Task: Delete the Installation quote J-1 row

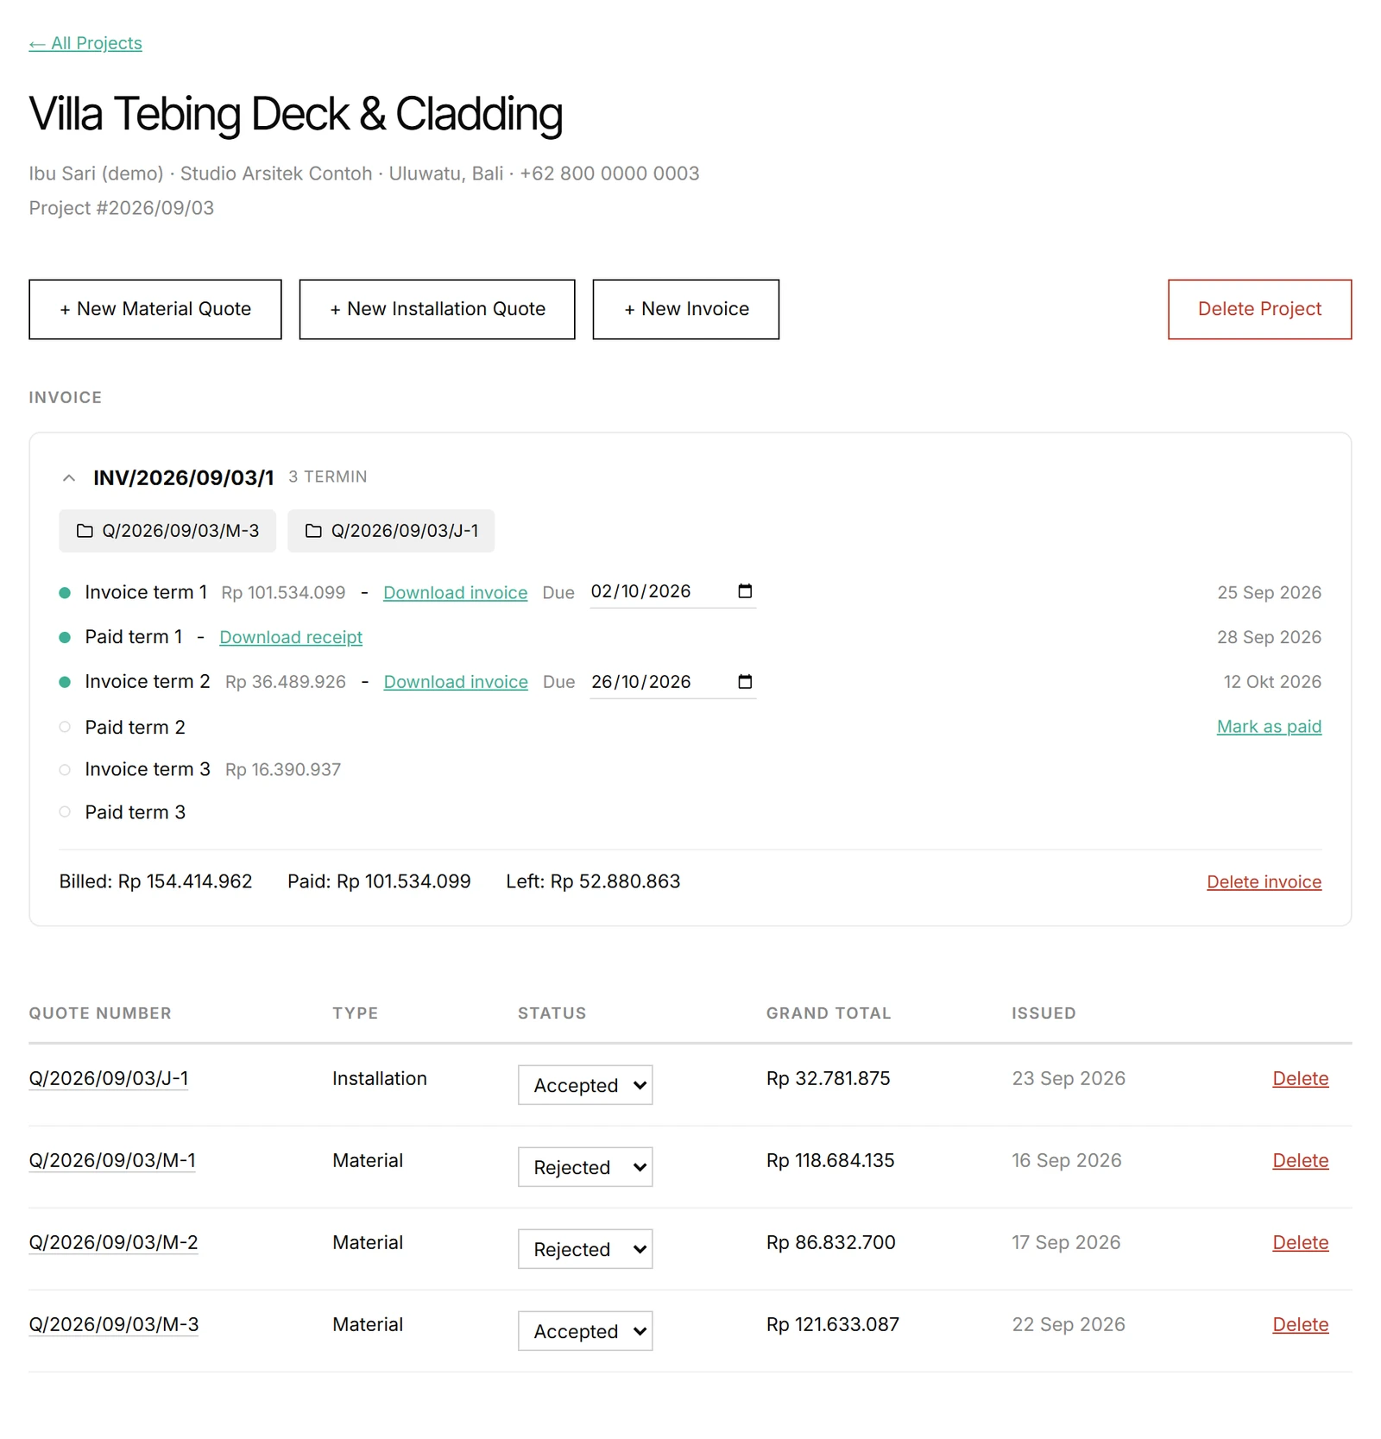Action: (x=1300, y=1078)
